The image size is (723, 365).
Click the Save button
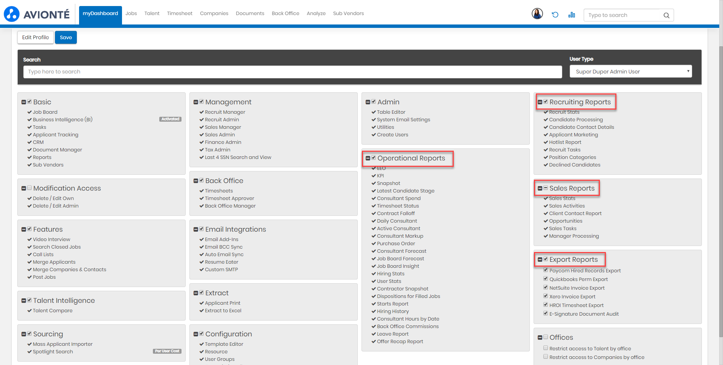[66, 37]
